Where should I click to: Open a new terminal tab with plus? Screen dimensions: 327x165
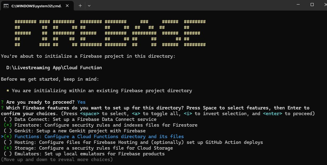[80, 6]
